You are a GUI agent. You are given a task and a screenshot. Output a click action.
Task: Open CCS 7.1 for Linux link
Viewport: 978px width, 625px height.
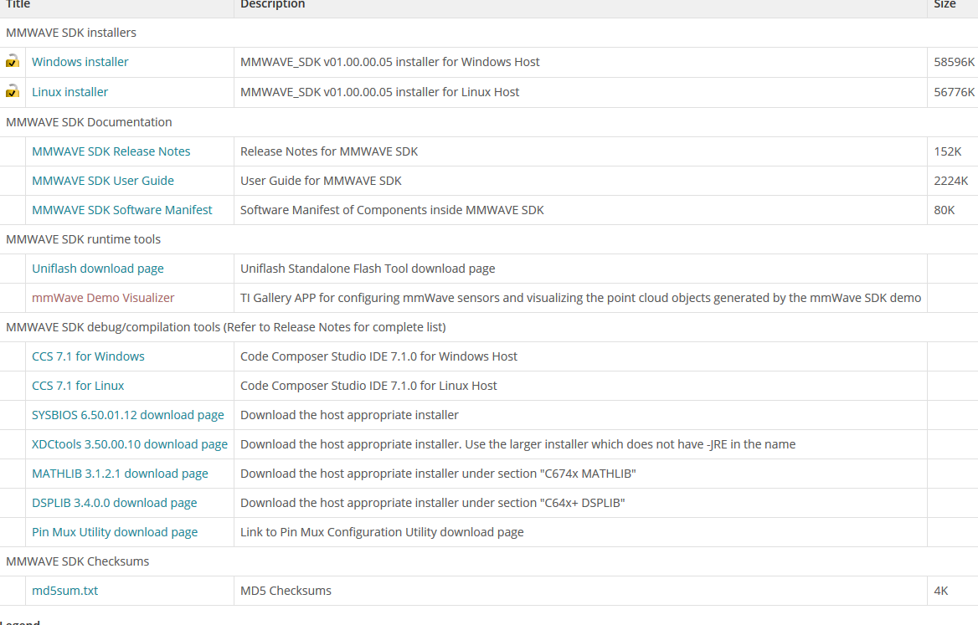(x=78, y=386)
